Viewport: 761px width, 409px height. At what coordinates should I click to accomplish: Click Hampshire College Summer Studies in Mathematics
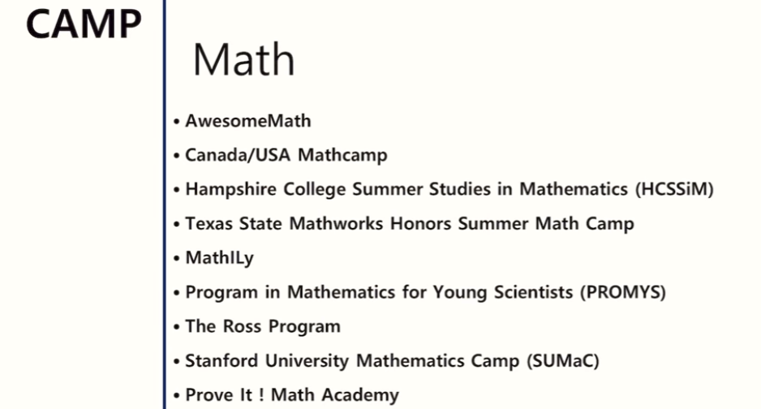click(x=406, y=189)
